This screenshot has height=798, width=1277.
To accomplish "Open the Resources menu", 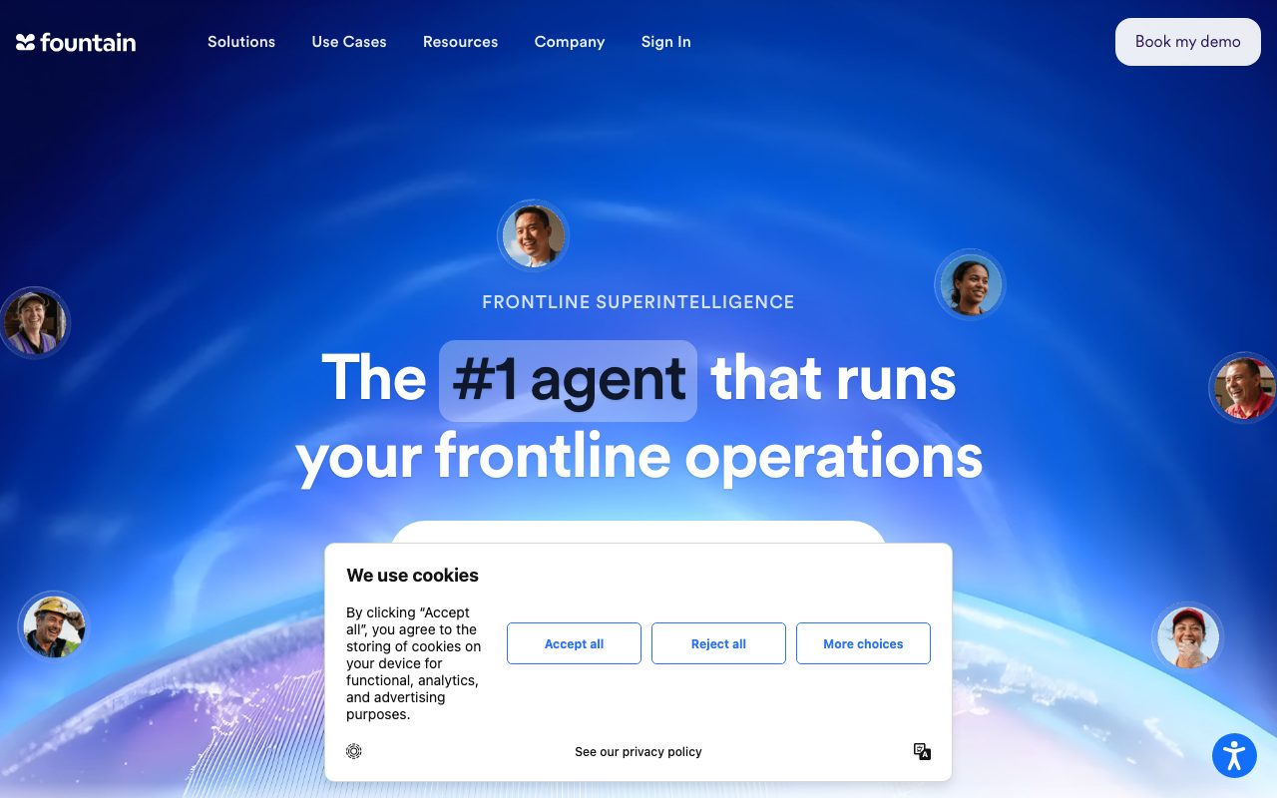I will tap(461, 42).
